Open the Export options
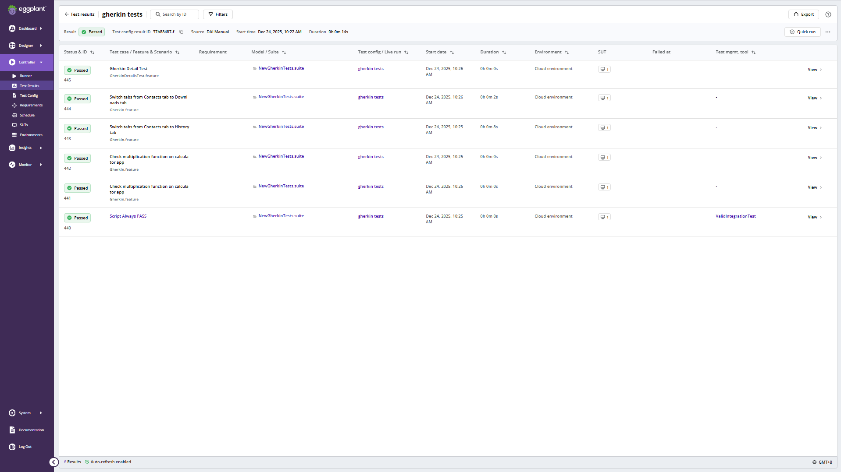 point(804,14)
